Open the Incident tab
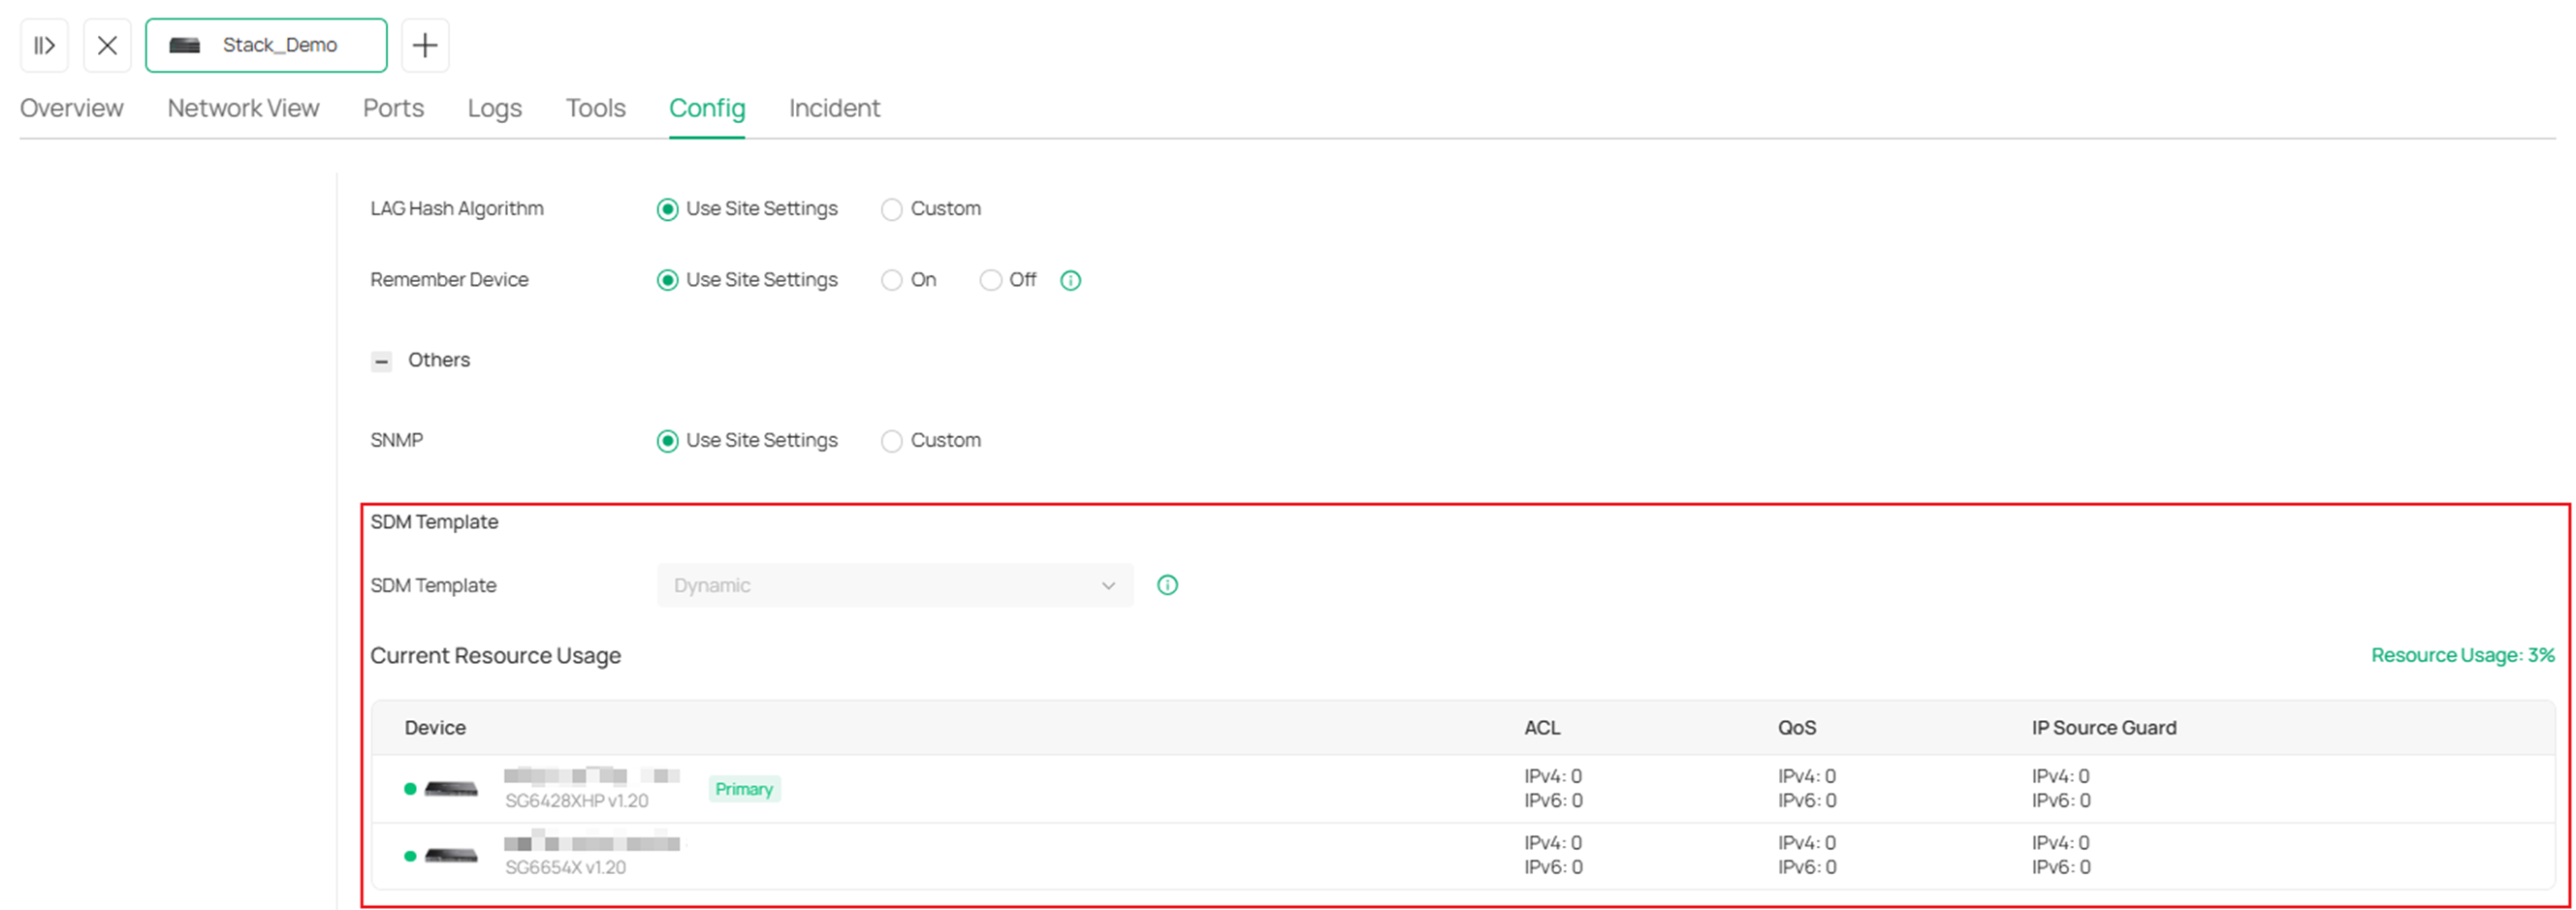This screenshot has width=2576, height=910. click(x=834, y=108)
